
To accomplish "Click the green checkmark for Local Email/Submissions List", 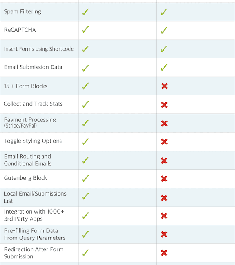I will [x=85, y=197].
